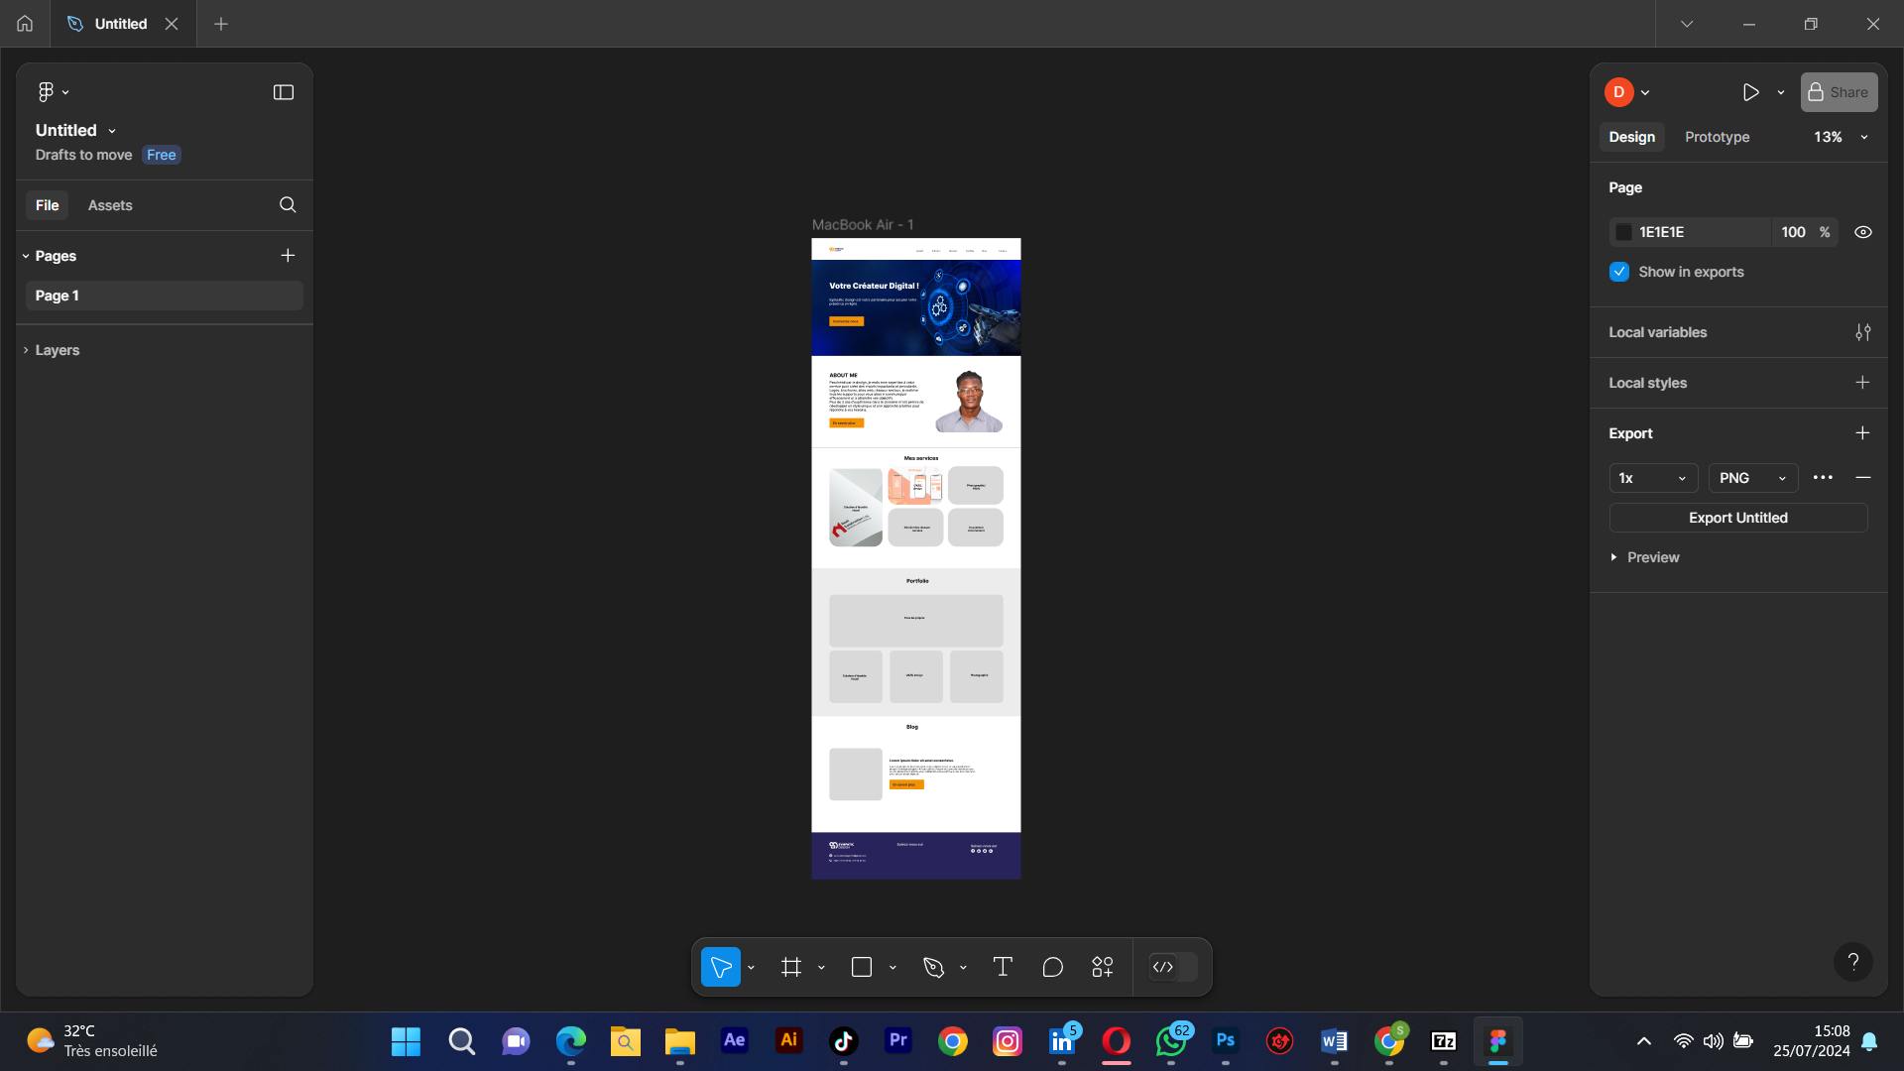Select the Comment tool

point(1053,967)
